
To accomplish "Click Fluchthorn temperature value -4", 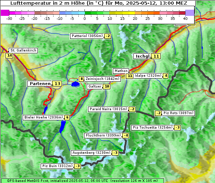I will (x=125, y=135).
